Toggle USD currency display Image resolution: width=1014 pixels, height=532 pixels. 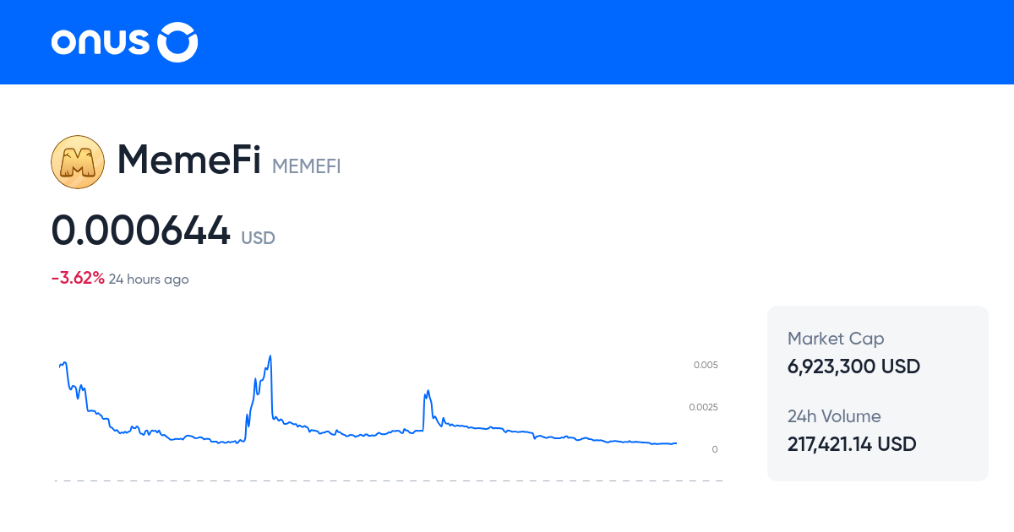[x=256, y=238]
